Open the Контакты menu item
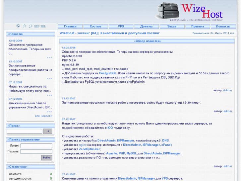241x181 pixels. (x=223, y=27)
